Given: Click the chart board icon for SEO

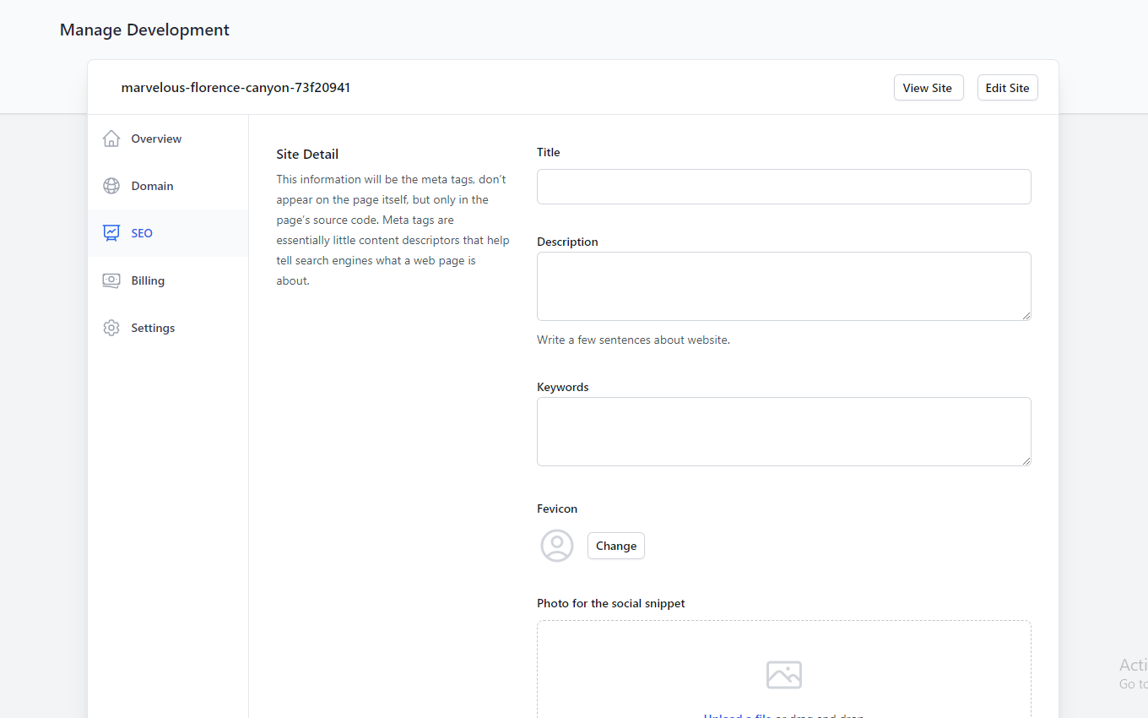Looking at the screenshot, I should [111, 233].
